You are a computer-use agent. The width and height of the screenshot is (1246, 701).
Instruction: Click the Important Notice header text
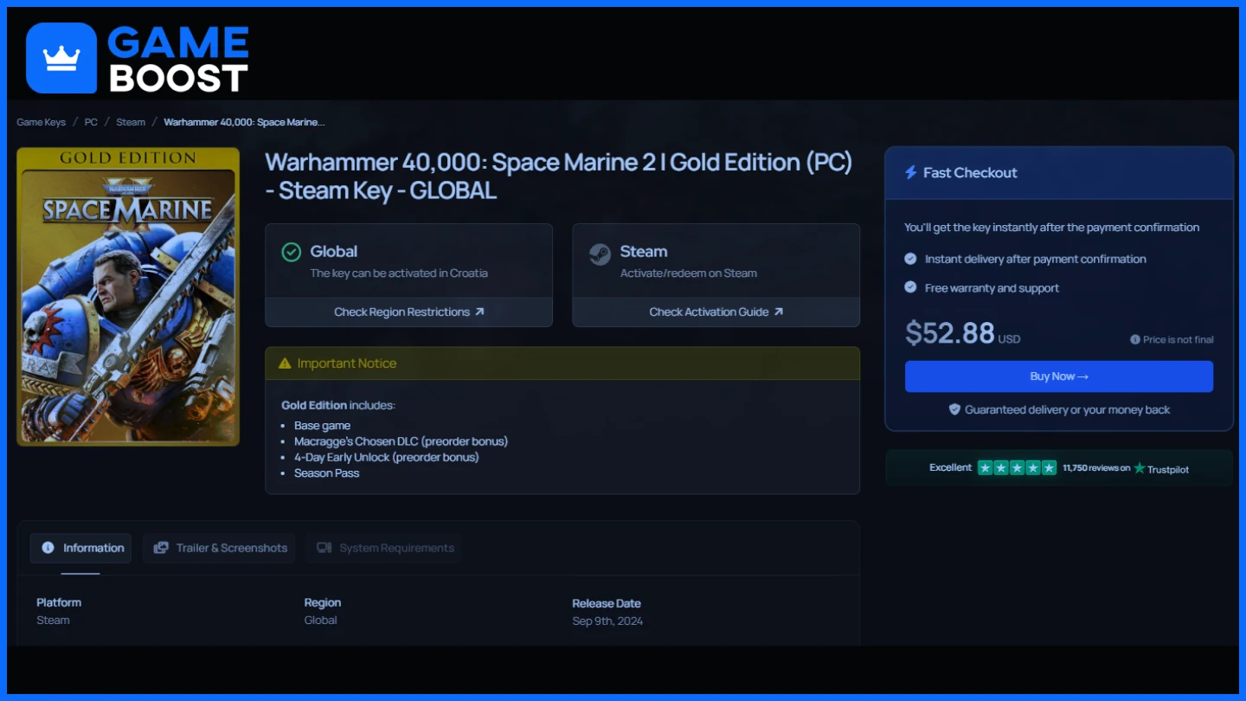pos(347,363)
